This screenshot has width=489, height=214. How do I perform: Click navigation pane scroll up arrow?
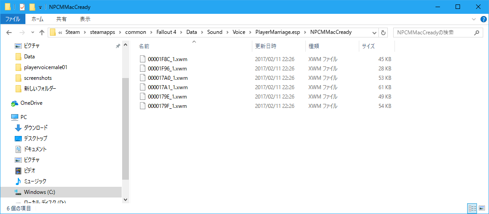125,45
